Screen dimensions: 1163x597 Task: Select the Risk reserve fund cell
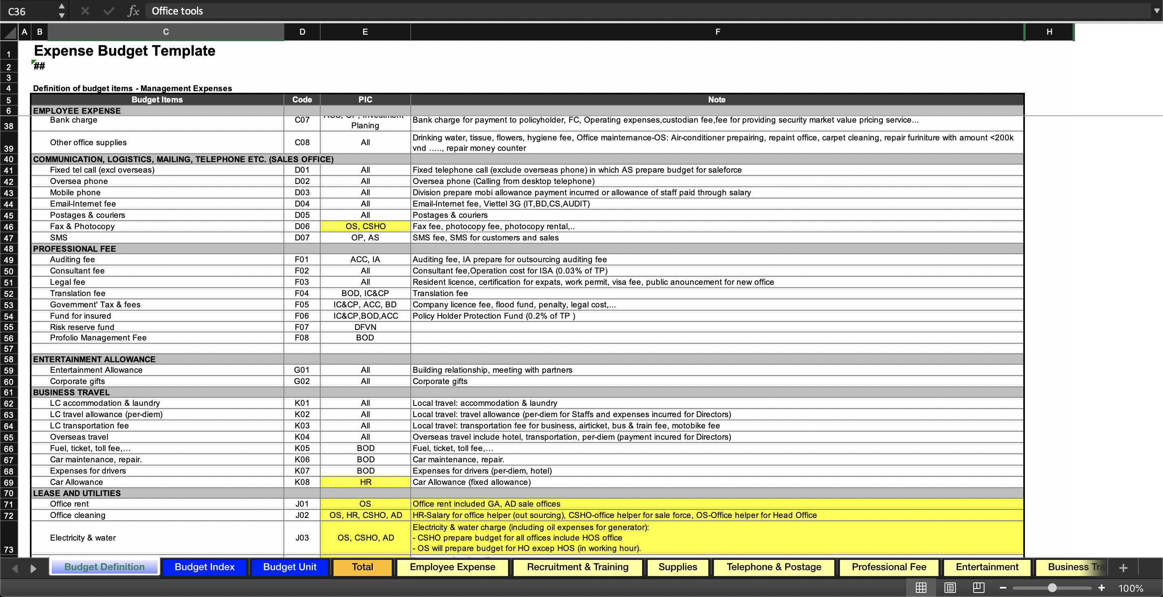pos(157,328)
